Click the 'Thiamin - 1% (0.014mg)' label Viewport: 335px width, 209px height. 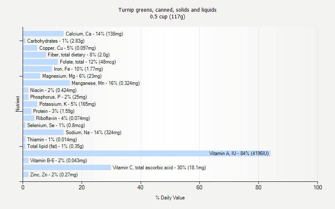[x=52, y=140]
